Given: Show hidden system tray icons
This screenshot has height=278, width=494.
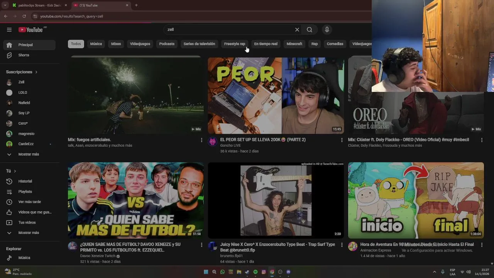Looking at the screenshot, I should click(434, 272).
